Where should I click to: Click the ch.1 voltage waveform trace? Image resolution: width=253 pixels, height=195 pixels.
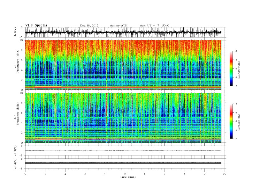point(123,32)
